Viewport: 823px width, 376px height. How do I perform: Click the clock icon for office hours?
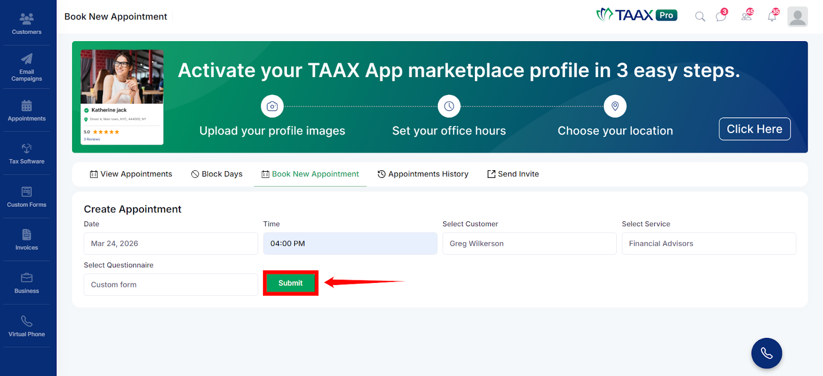(449, 106)
